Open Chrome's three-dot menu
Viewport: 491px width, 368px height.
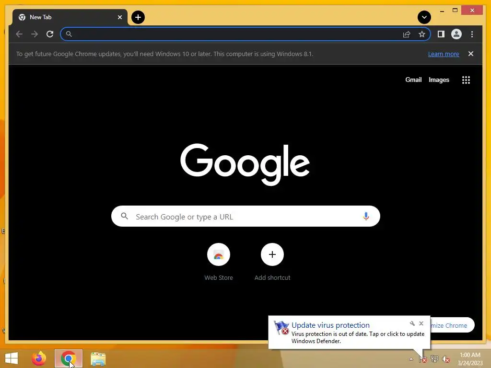(x=472, y=34)
